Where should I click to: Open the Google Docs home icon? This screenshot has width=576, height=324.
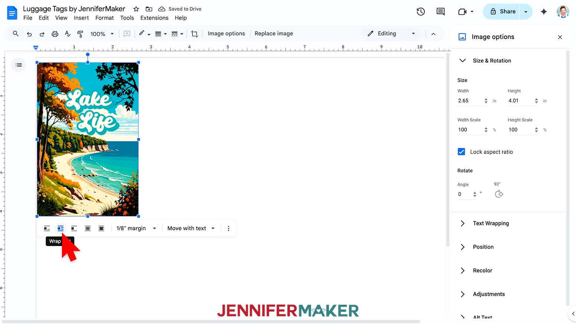[x=12, y=13]
